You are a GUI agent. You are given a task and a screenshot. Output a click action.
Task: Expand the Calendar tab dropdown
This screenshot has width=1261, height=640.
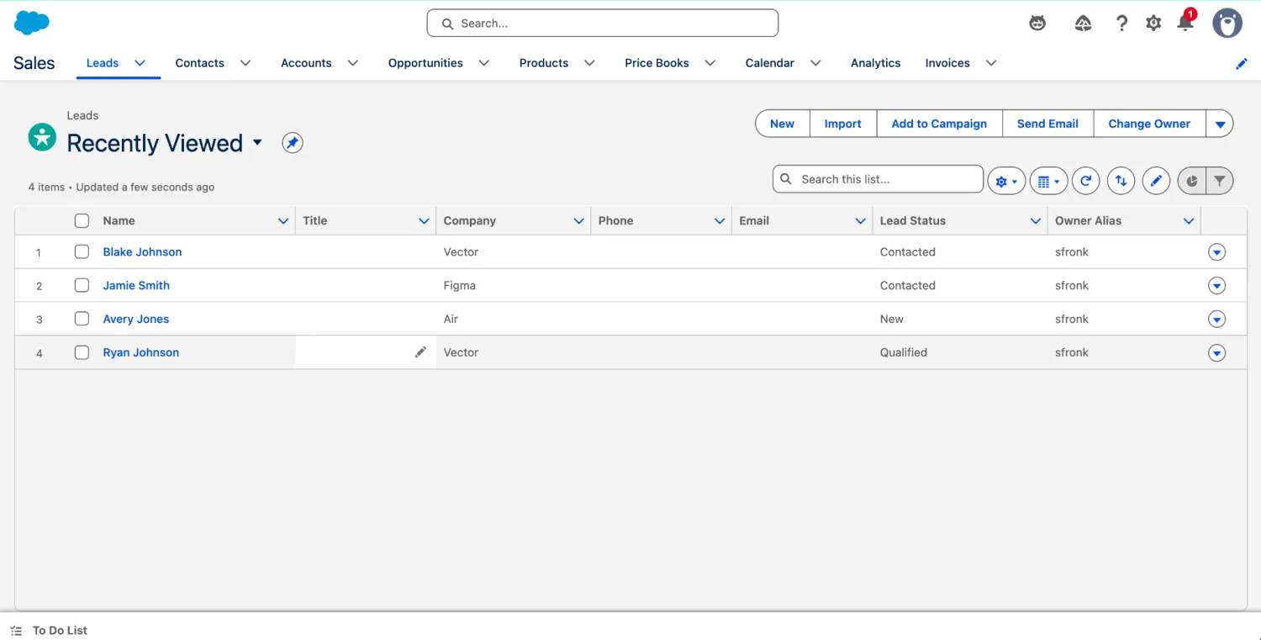tap(815, 63)
